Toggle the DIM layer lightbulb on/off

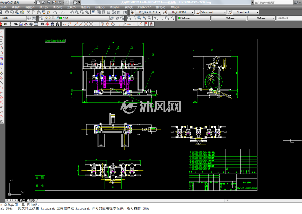pos(46,18)
